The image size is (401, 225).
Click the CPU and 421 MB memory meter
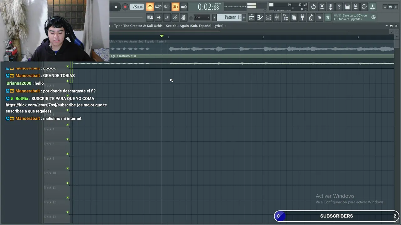[x=288, y=7]
